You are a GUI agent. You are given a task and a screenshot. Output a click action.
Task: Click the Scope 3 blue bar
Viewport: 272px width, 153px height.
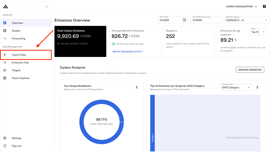152,123
